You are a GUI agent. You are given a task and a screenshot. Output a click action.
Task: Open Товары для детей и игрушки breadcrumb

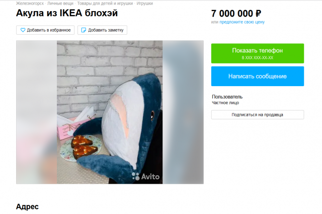(105, 4)
